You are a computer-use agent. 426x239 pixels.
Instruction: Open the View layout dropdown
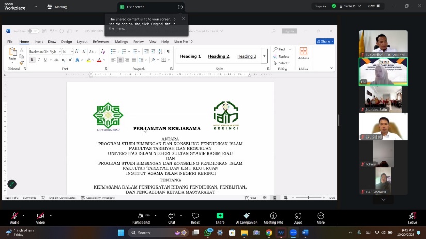tap(373, 6)
